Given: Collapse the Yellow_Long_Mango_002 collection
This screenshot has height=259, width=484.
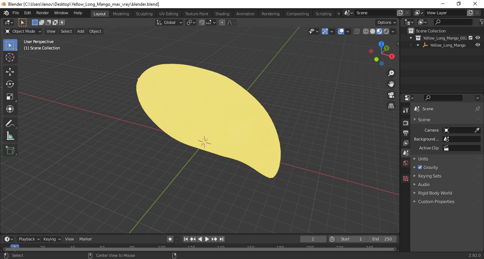Looking at the screenshot, I should point(411,38).
